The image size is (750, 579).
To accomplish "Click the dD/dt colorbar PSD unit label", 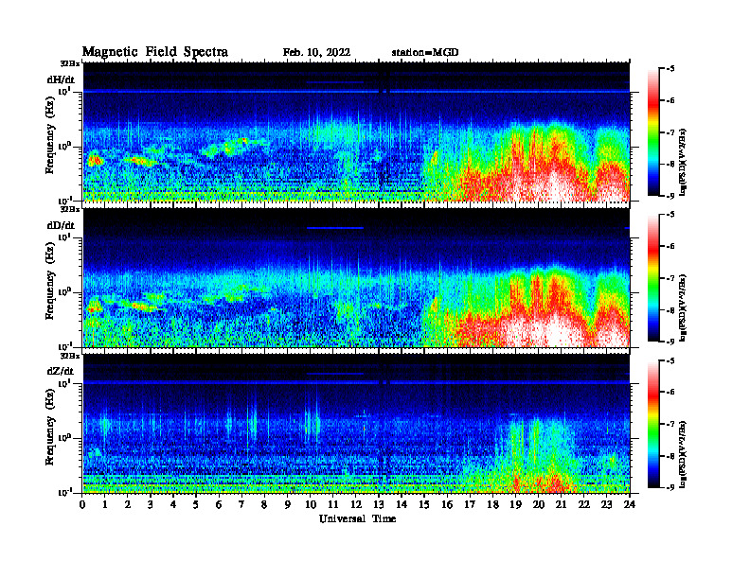I will (x=684, y=307).
